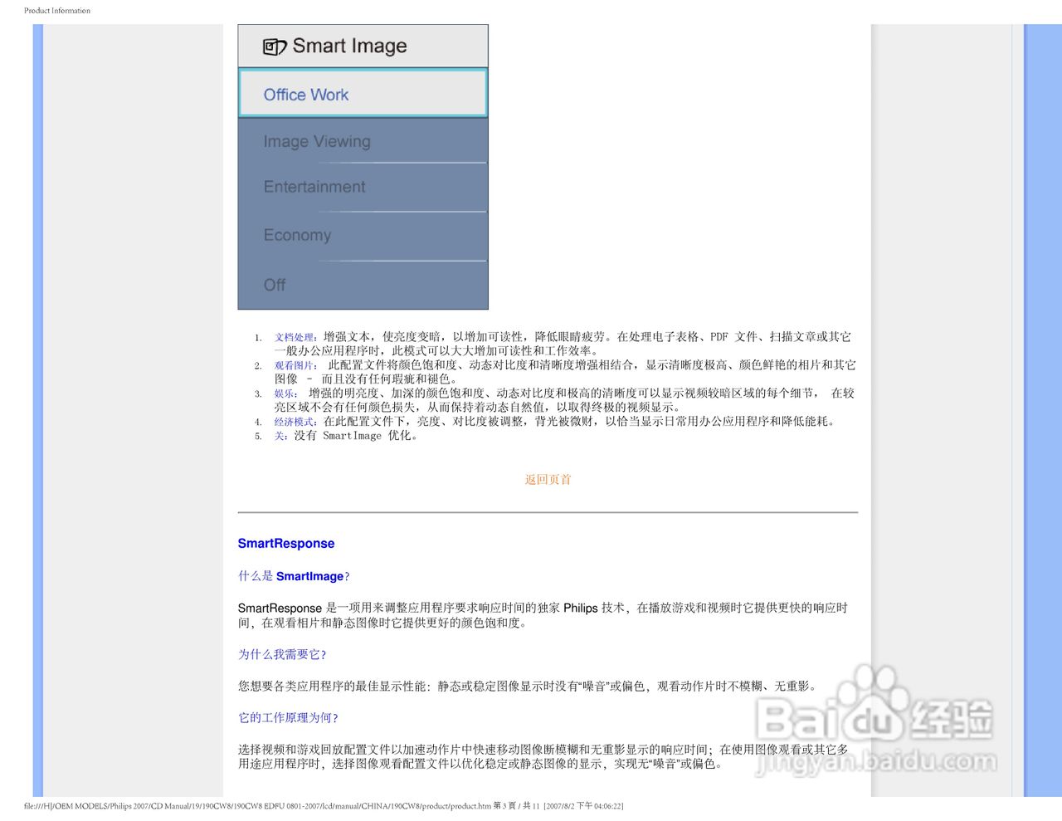The image size is (1062, 821).
Task: Click the SmartResponse heading
Action: [286, 544]
